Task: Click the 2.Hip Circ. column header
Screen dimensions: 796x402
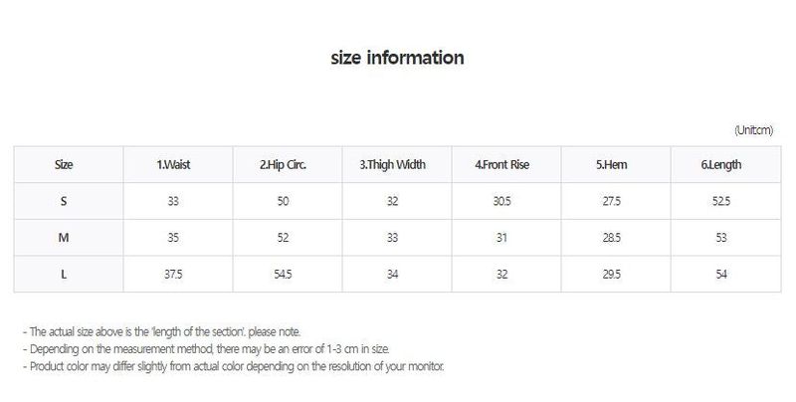Action: [x=288, y=164]
